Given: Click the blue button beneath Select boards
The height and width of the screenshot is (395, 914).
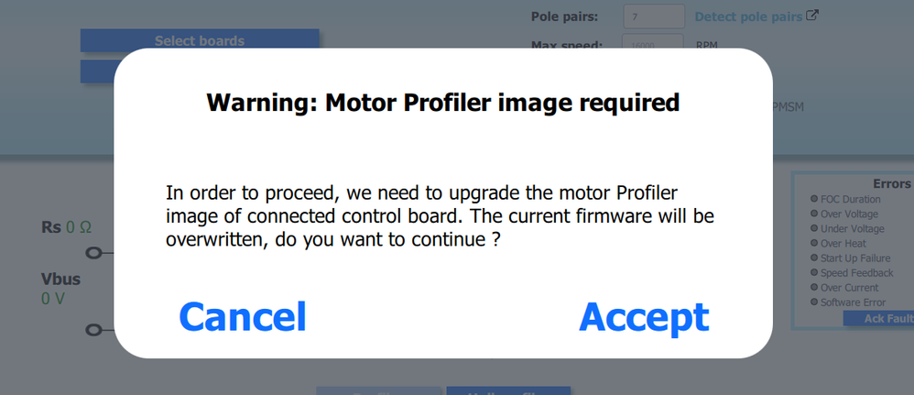Looking at the screenshot, I should point(98,71).
